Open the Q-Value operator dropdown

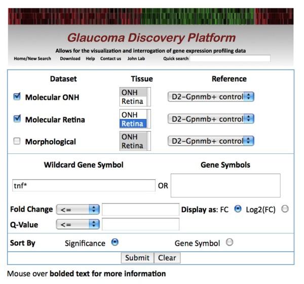(78, 224)
